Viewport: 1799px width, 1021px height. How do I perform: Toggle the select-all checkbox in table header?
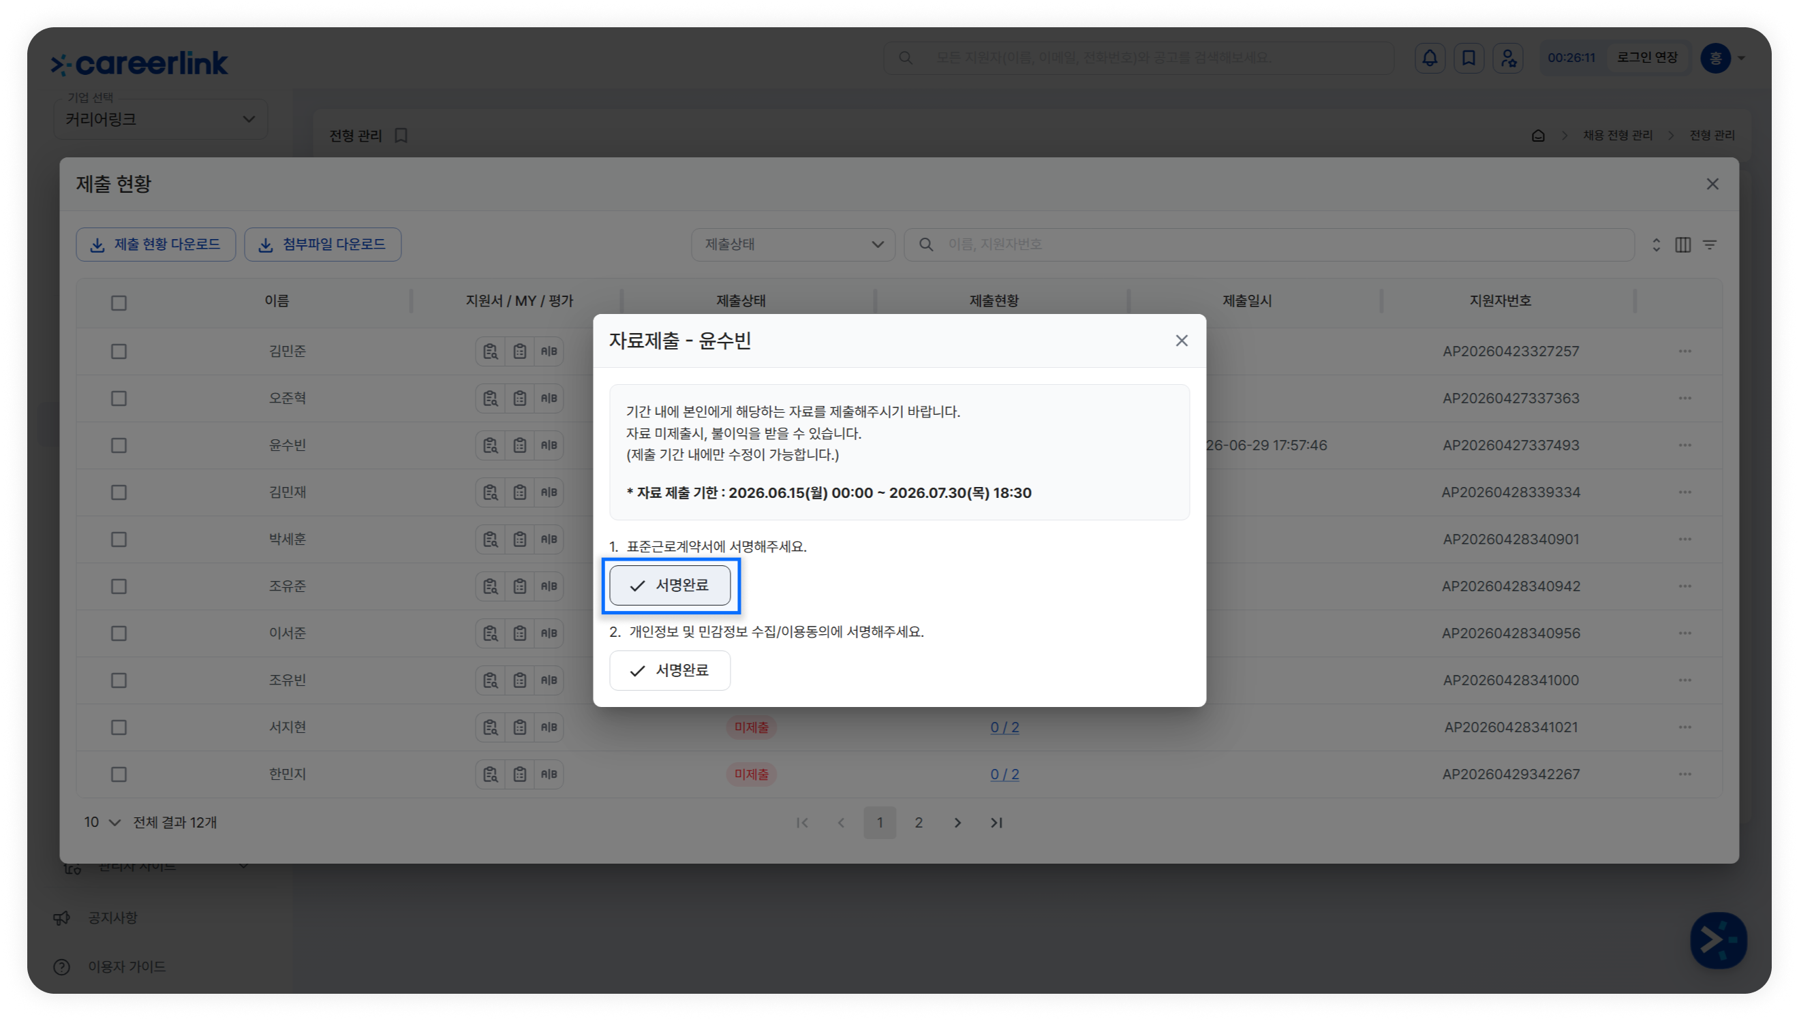[119, 303]
